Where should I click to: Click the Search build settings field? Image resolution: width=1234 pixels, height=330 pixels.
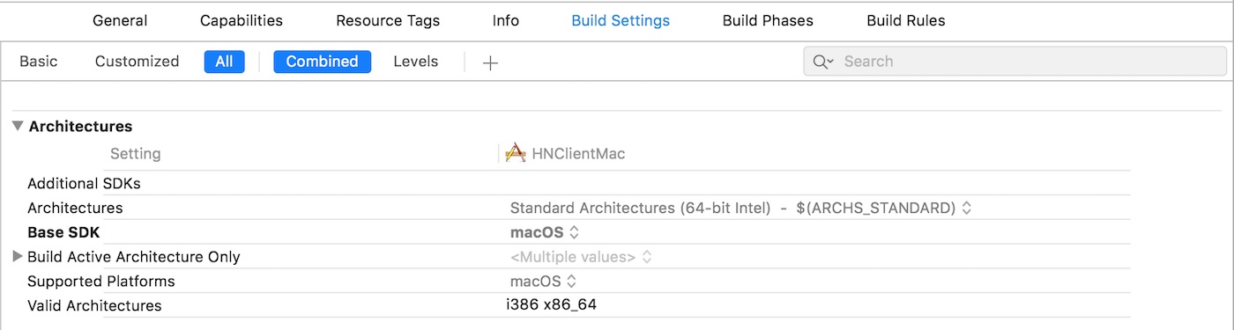[x=1015, y=62]
